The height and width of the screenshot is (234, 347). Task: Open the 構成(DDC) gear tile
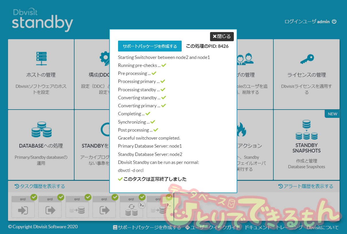(105, 58)
